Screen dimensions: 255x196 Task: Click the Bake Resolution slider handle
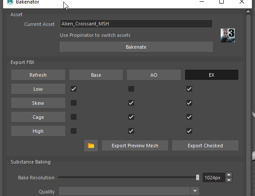197,177
